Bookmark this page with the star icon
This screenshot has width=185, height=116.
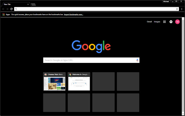[x=177, y=9]
